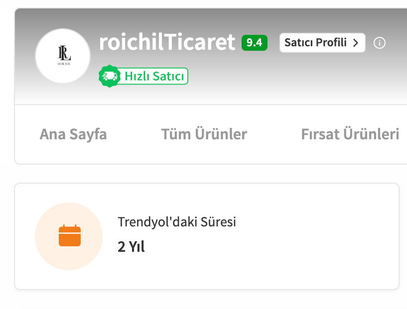
Task: Click the info icon beside Satıcı Profili
Action: point(380,43)
